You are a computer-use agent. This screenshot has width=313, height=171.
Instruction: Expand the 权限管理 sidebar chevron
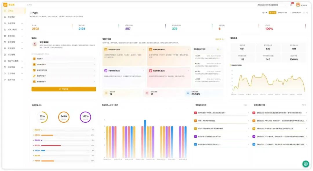22,67
